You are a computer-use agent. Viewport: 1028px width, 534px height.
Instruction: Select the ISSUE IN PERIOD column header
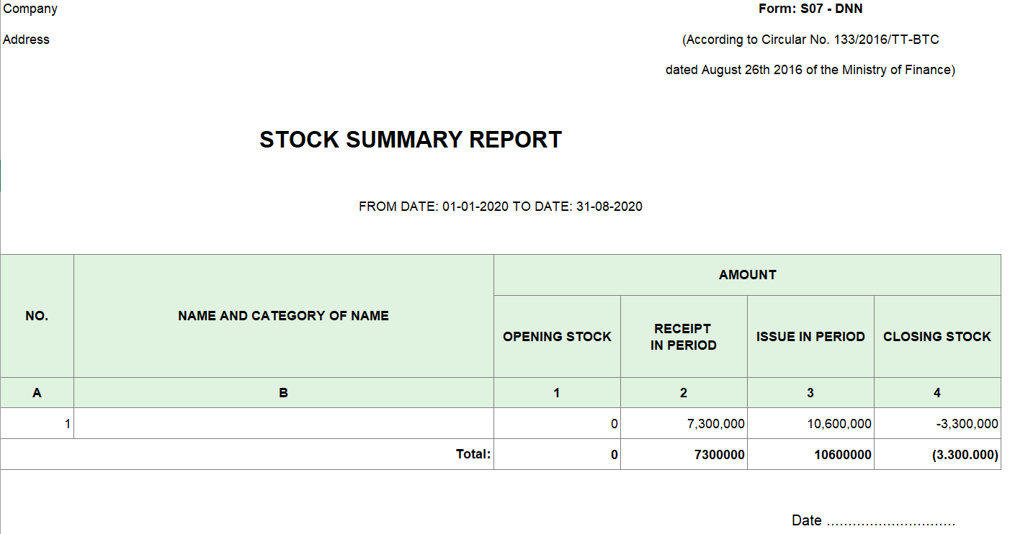coord(810,337)
